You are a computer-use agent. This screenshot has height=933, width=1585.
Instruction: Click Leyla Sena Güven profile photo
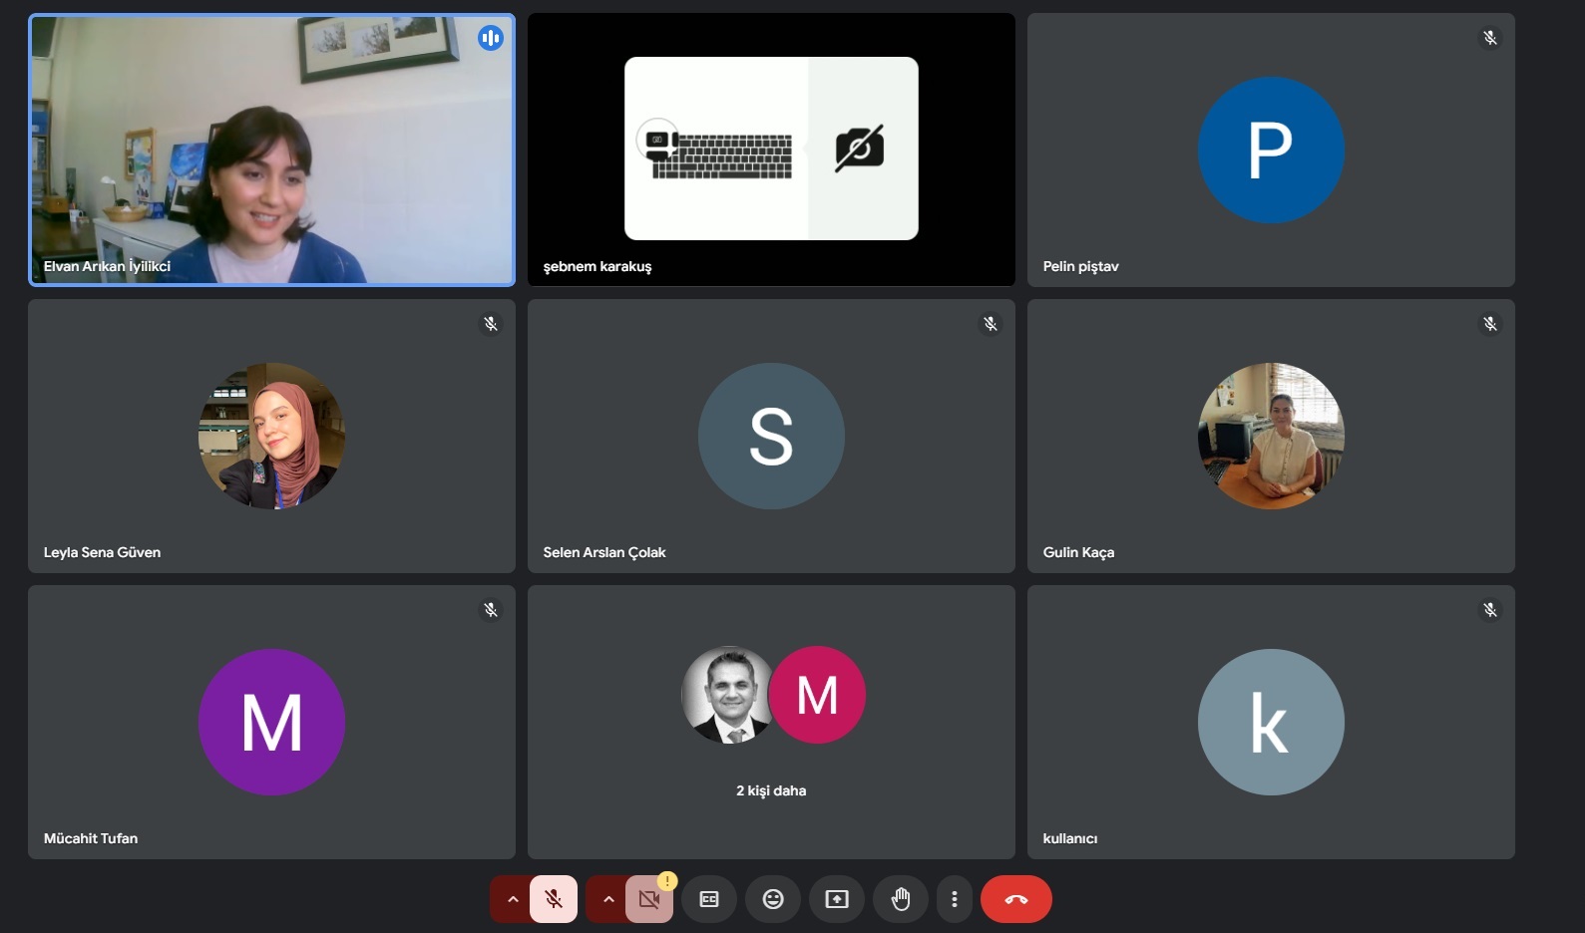coord(271,436)
